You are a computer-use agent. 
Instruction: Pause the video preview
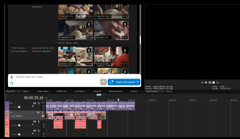tap(210, 82)
